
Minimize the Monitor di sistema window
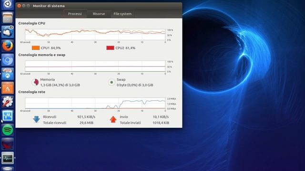click(x=24, y=6)
